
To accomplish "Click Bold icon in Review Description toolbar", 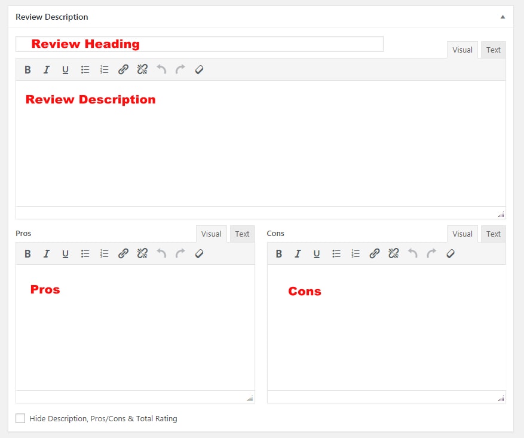I will 27,69.
